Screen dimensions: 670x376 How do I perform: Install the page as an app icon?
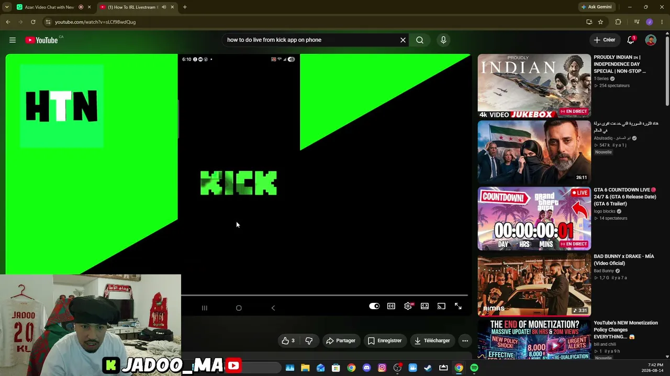[589, 22]
